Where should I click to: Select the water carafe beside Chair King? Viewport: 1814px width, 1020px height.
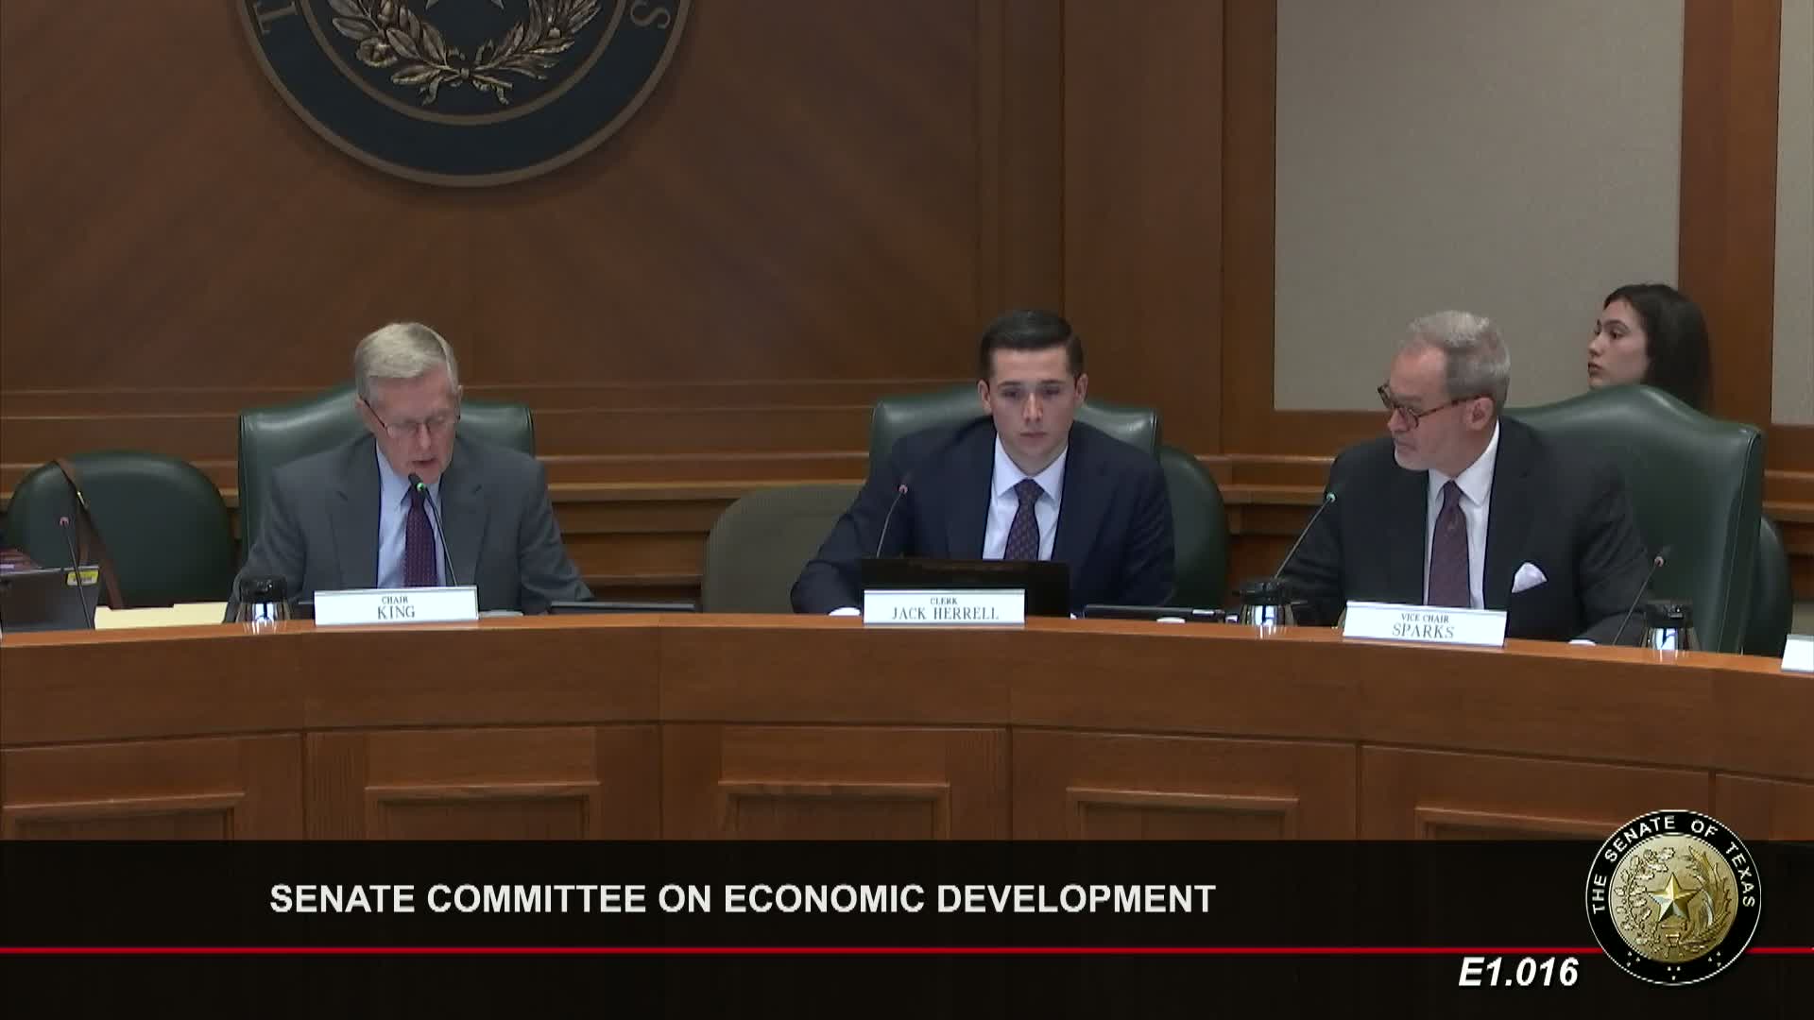[x=265, y=584]
